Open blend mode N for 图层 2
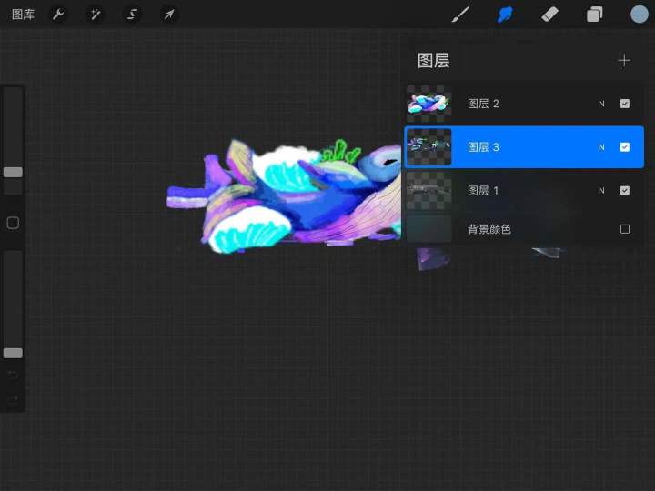655x491 pixels. click(x=601, y=104)
